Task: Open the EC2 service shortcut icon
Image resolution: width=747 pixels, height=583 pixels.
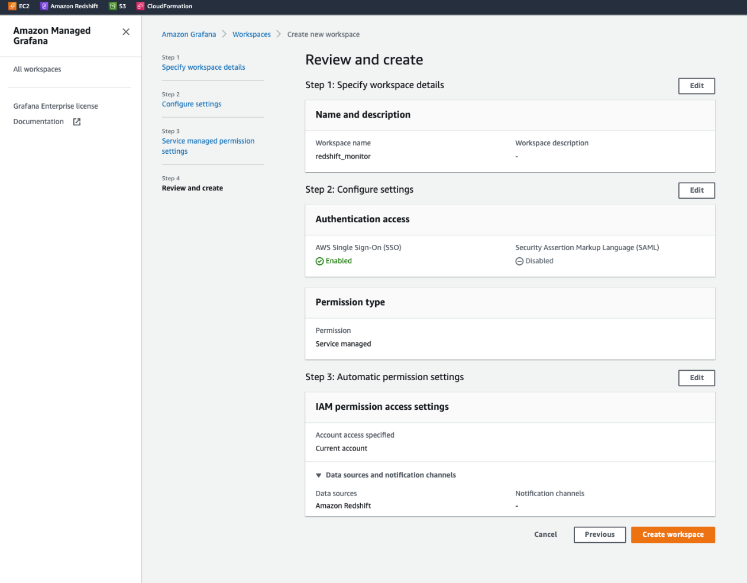Action: coord(12,6)
